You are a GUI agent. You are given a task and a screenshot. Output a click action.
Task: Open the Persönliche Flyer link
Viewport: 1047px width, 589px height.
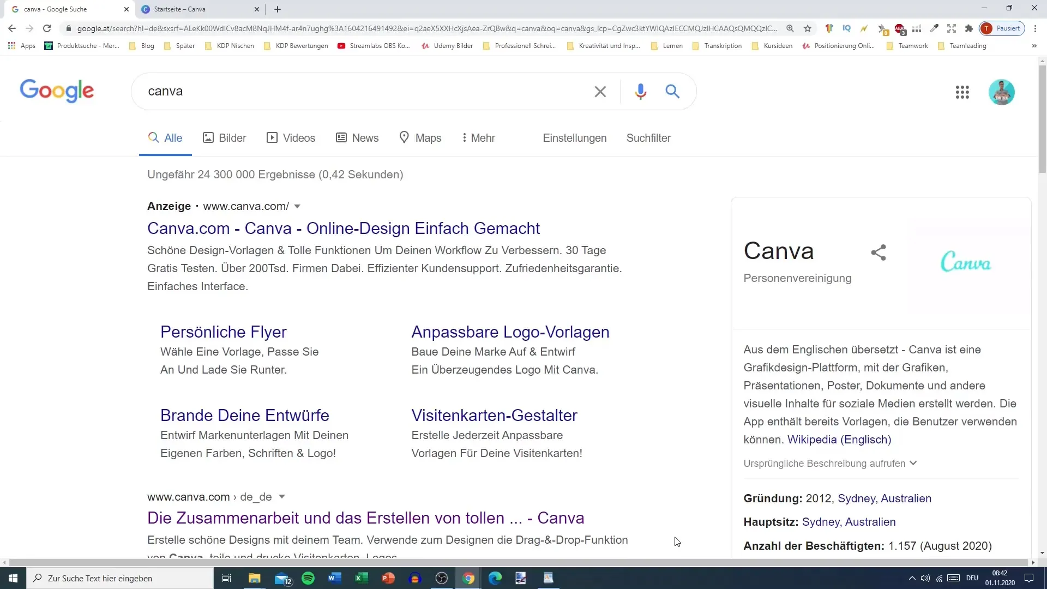(x=224, y=332)
